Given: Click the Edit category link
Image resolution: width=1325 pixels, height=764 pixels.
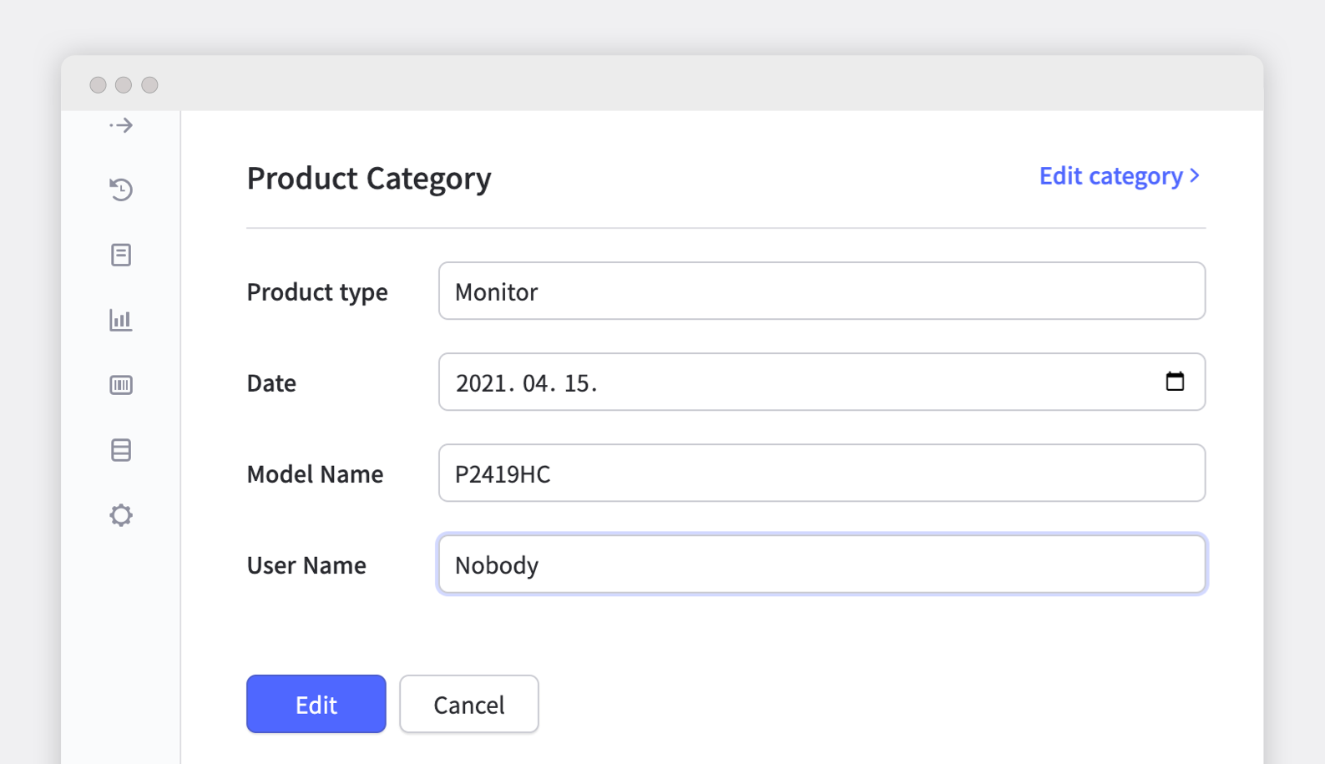Looking at the screenshot, I should click(x=1120, y=176).
